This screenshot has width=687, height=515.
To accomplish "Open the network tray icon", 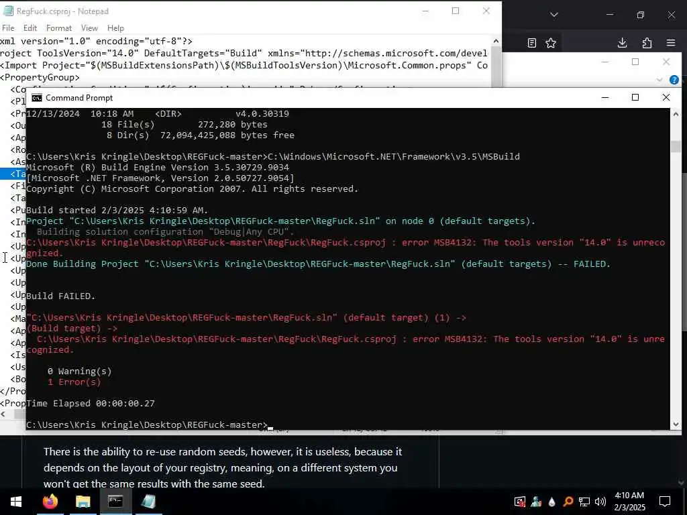I will (584, 502).
